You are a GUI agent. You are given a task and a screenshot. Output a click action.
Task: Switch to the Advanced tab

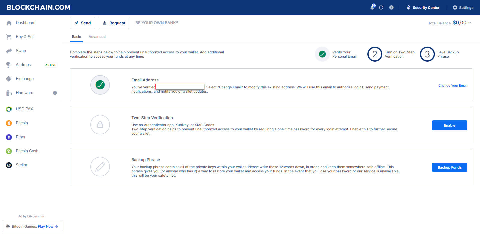pos(97,37)
